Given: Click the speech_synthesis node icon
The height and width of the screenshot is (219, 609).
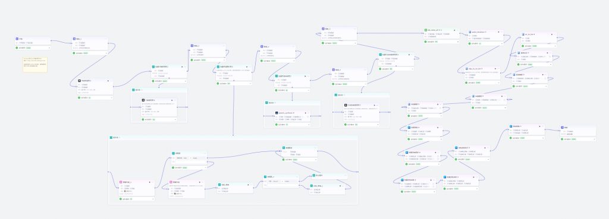Looking at the screenshot, I should (x=277, y=113).
